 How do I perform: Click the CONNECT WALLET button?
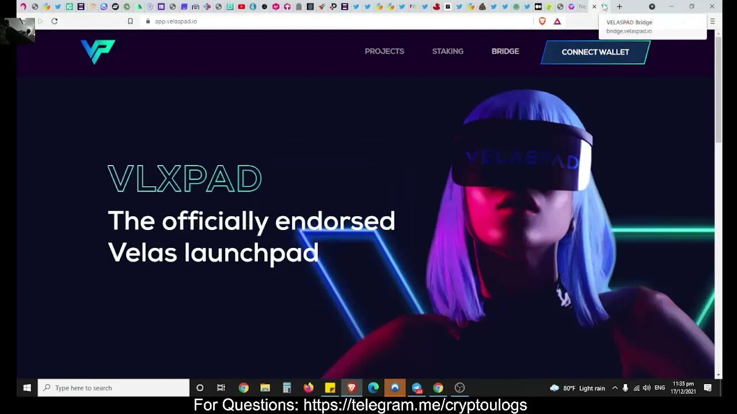[595, 52]
